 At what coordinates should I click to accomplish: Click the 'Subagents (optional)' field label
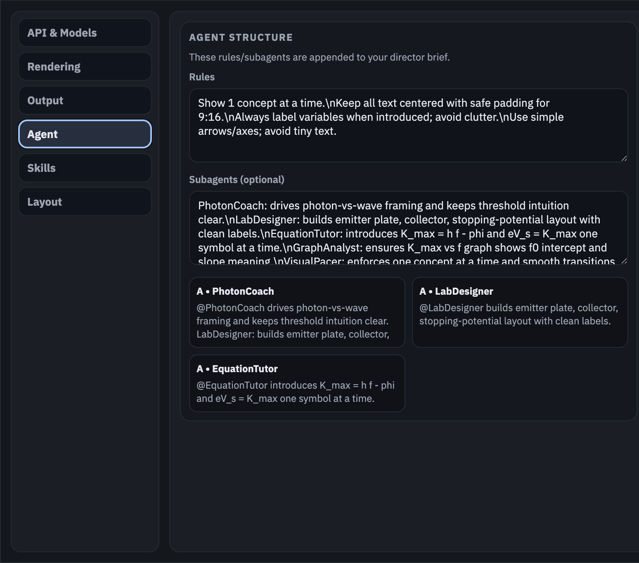point(237,180)
